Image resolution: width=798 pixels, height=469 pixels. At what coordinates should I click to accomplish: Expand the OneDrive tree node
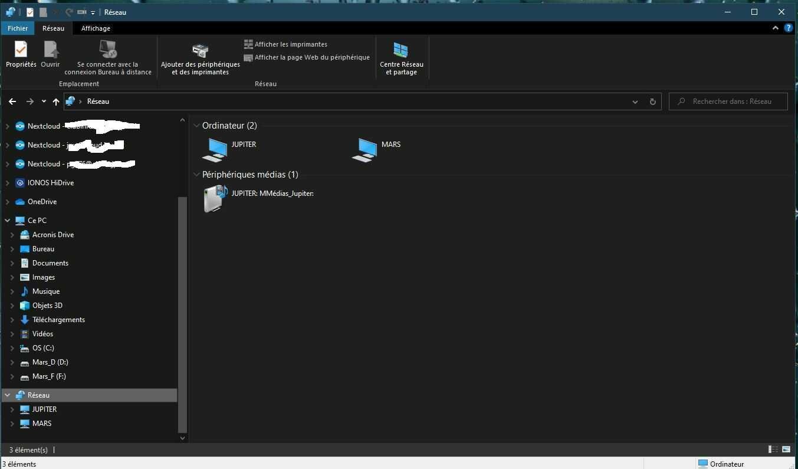point(8,202)
